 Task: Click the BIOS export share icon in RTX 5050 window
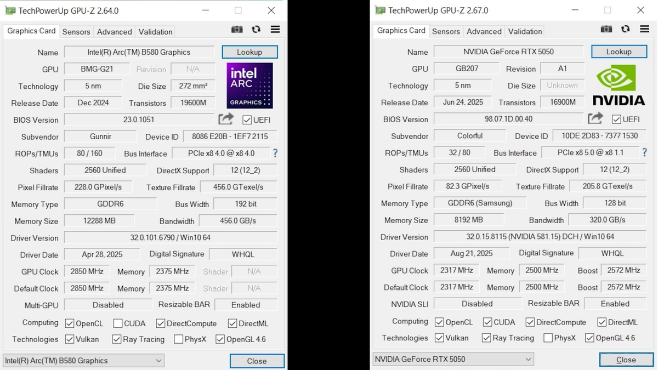(x=595, y=118)
